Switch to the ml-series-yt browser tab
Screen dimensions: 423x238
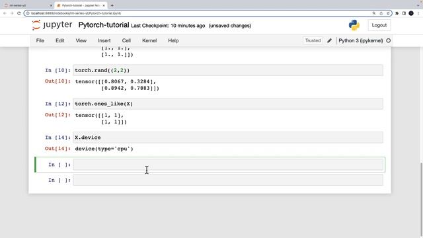tap(27, 5)
